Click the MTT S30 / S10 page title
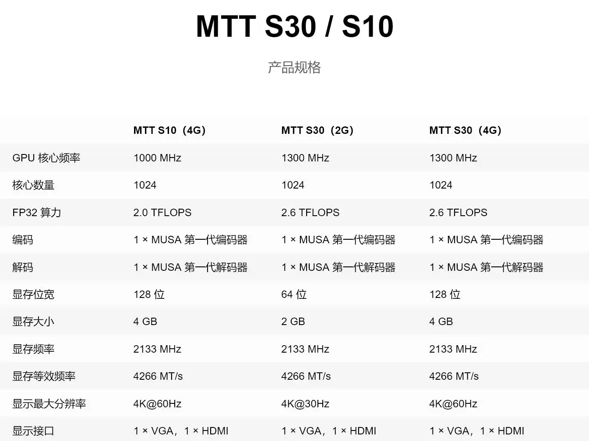Image resolution: width=589 pixels, height=441 pixels. pyautogui.click(x=294, y=27)
